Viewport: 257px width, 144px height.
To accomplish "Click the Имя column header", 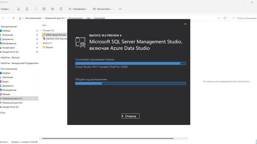I will click(44, 25).
